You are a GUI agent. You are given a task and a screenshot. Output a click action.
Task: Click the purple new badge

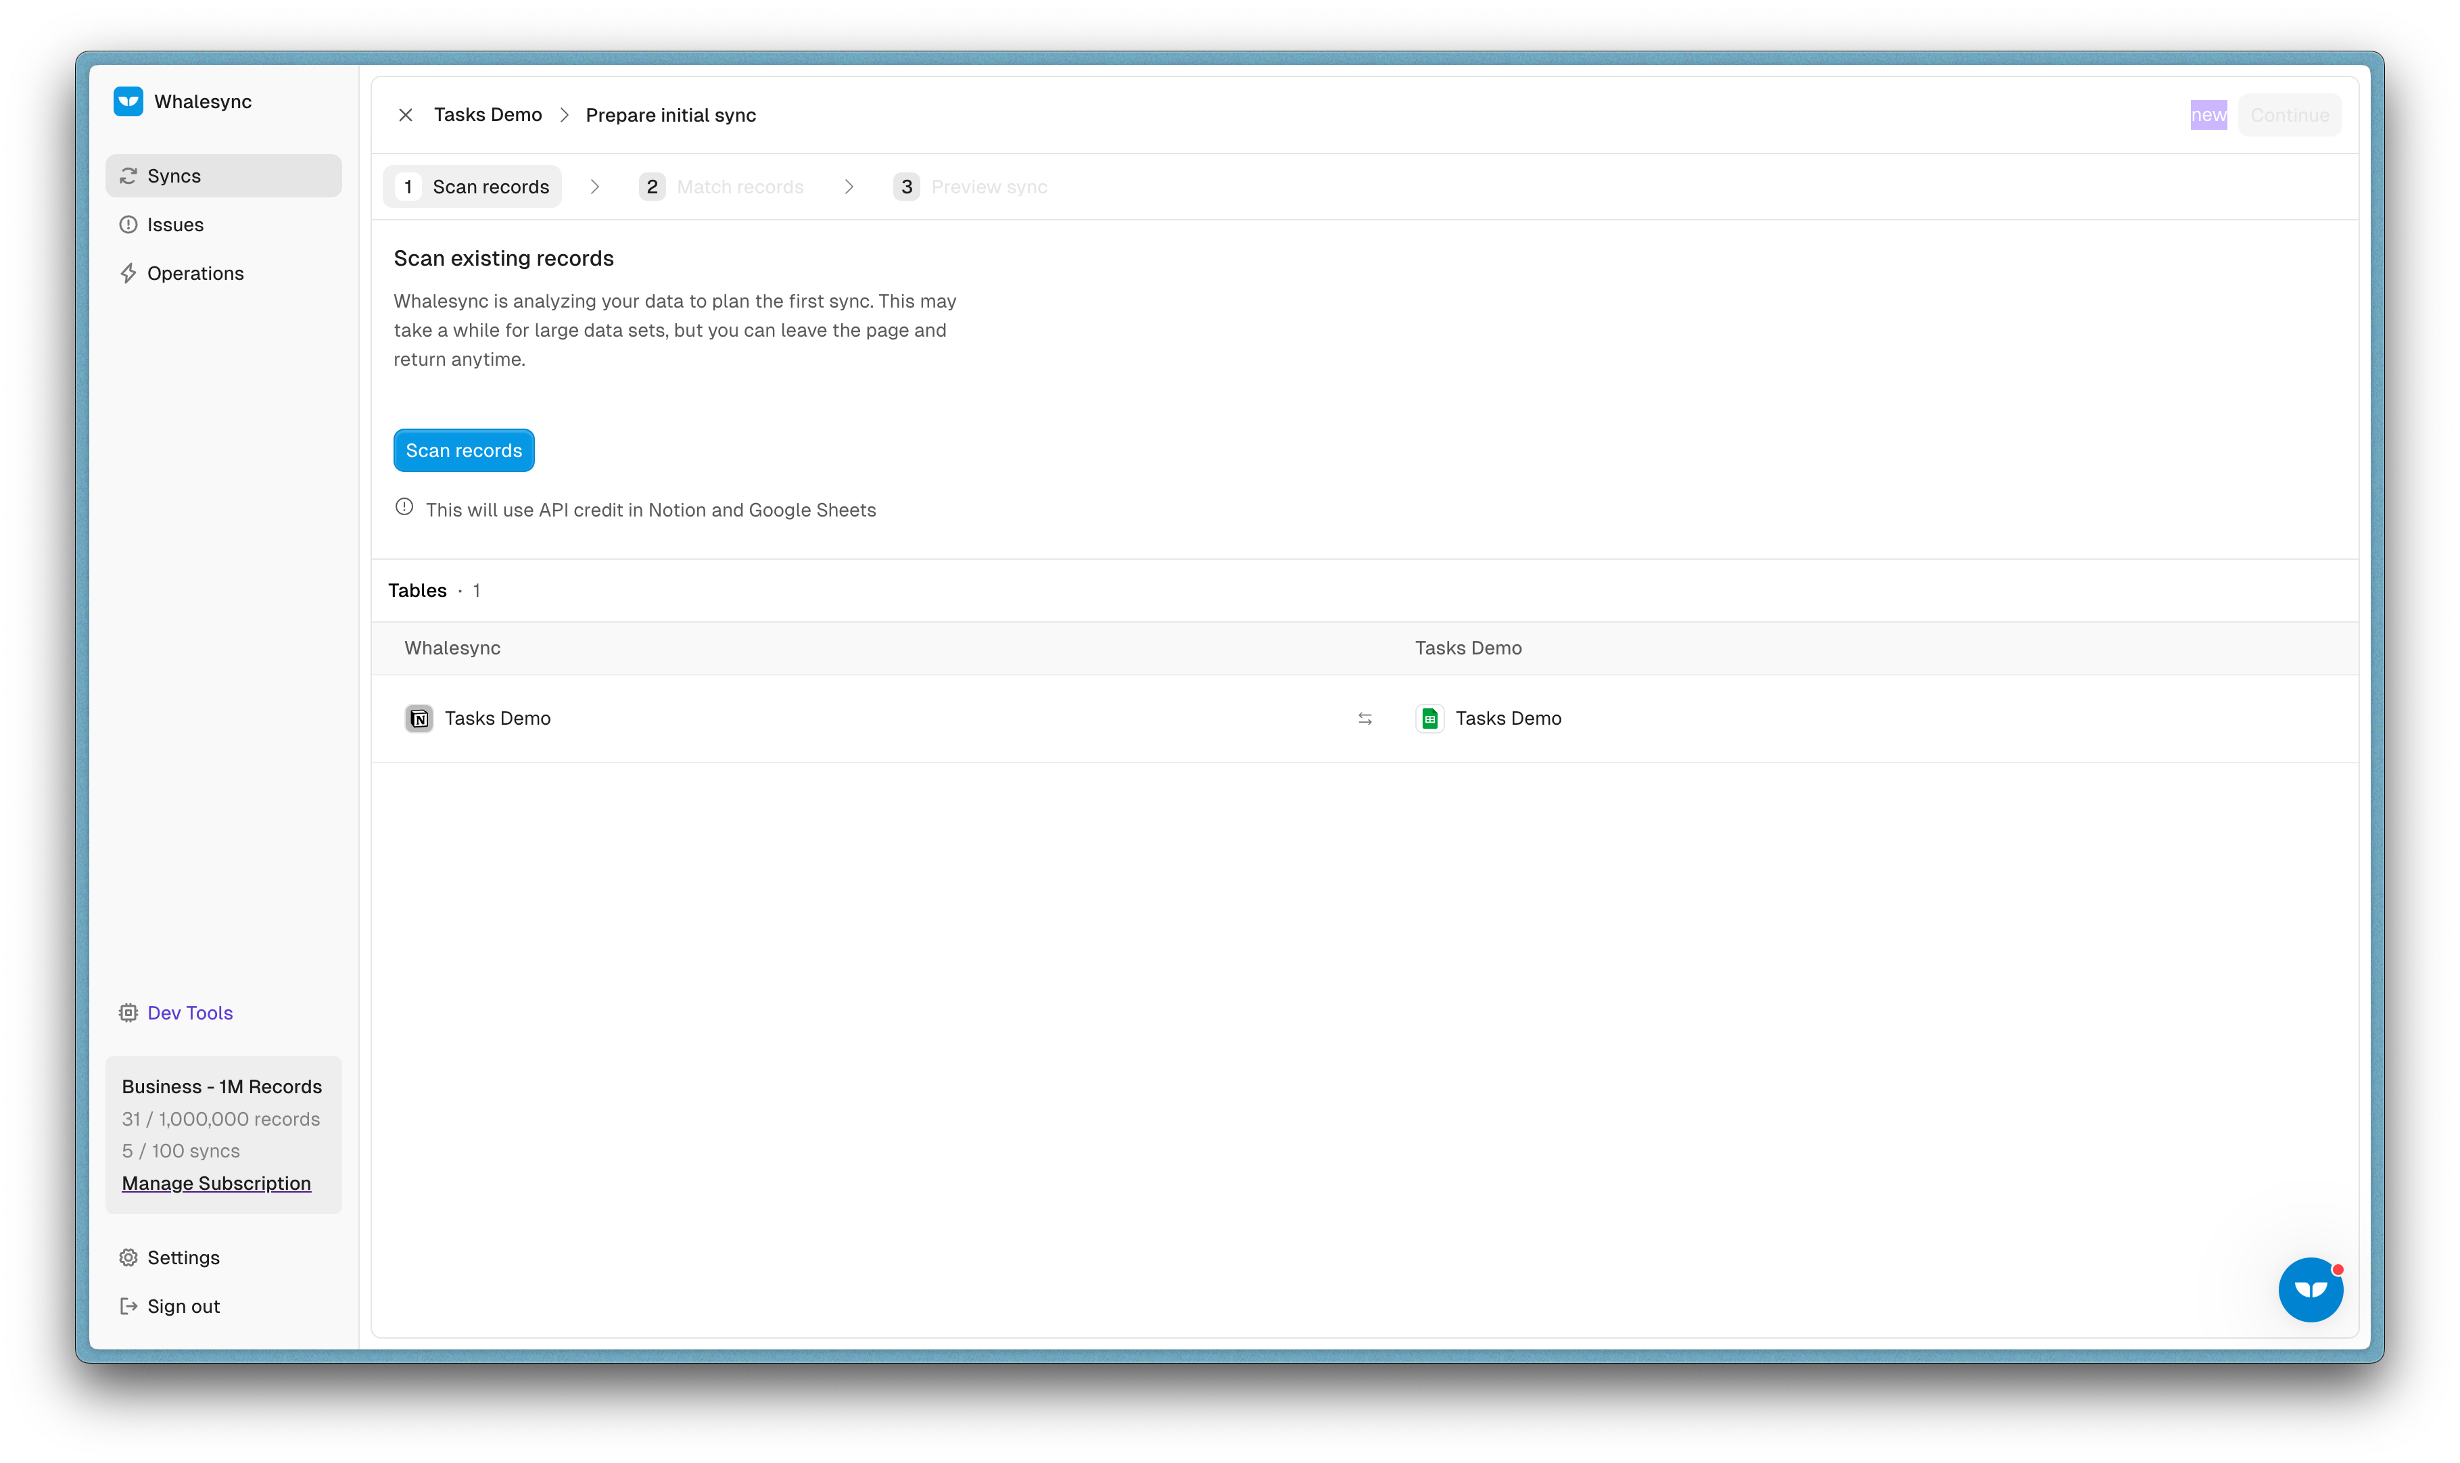(2208, 116)
